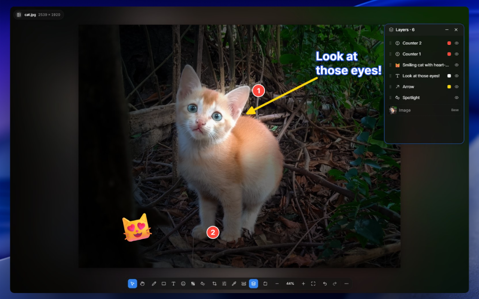
Task: Select the 'Look at those eyes!' canvas text
Action: (348, 63)
